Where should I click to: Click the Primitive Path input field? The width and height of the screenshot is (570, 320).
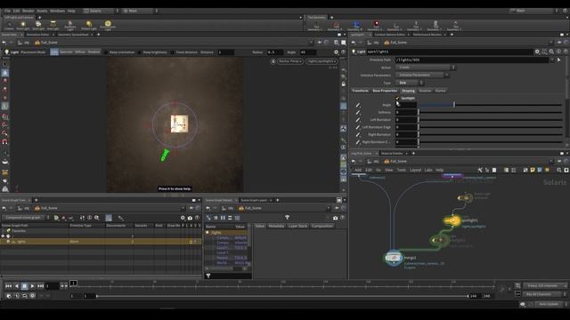tap(472, 60)
